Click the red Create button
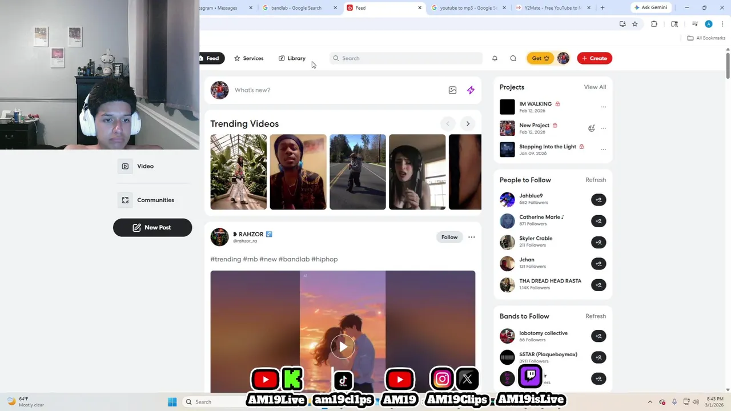This screenshot has height=411, width=731. click(x=595, y=58)
